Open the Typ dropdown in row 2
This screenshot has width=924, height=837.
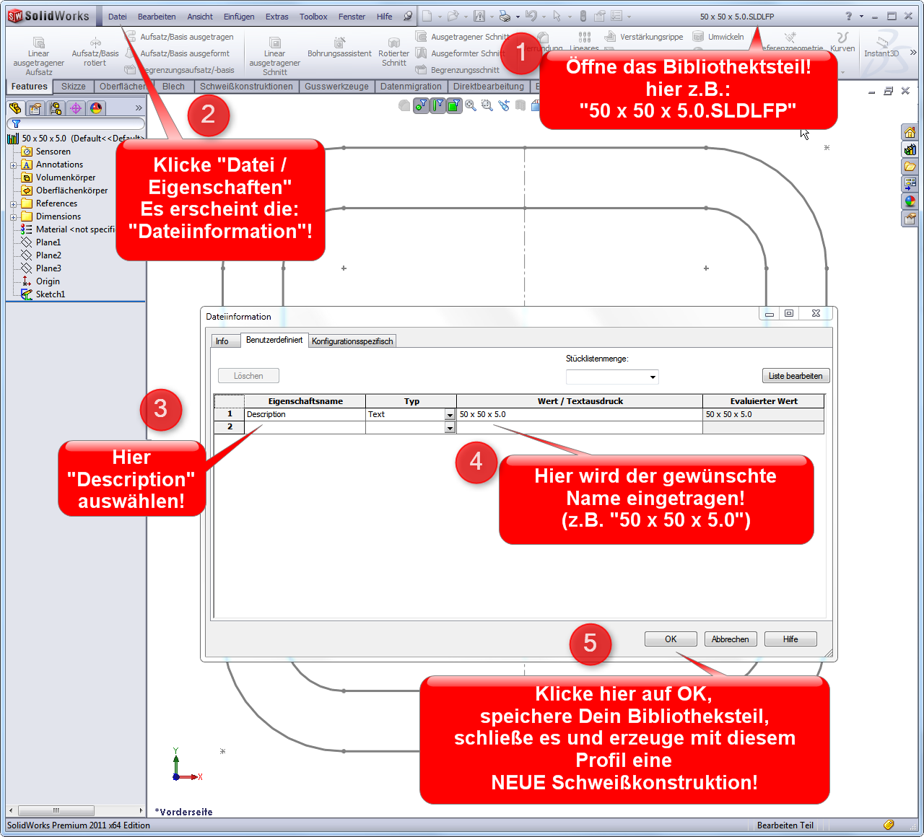pos(450,428)
